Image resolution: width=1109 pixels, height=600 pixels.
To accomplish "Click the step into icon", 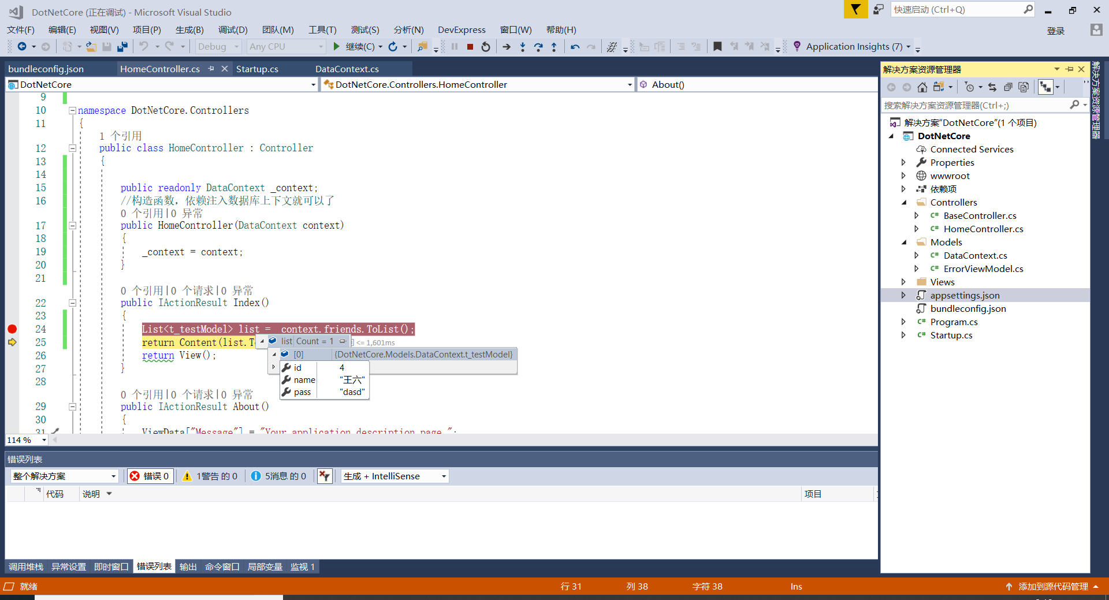I will [x=523, y=47].
